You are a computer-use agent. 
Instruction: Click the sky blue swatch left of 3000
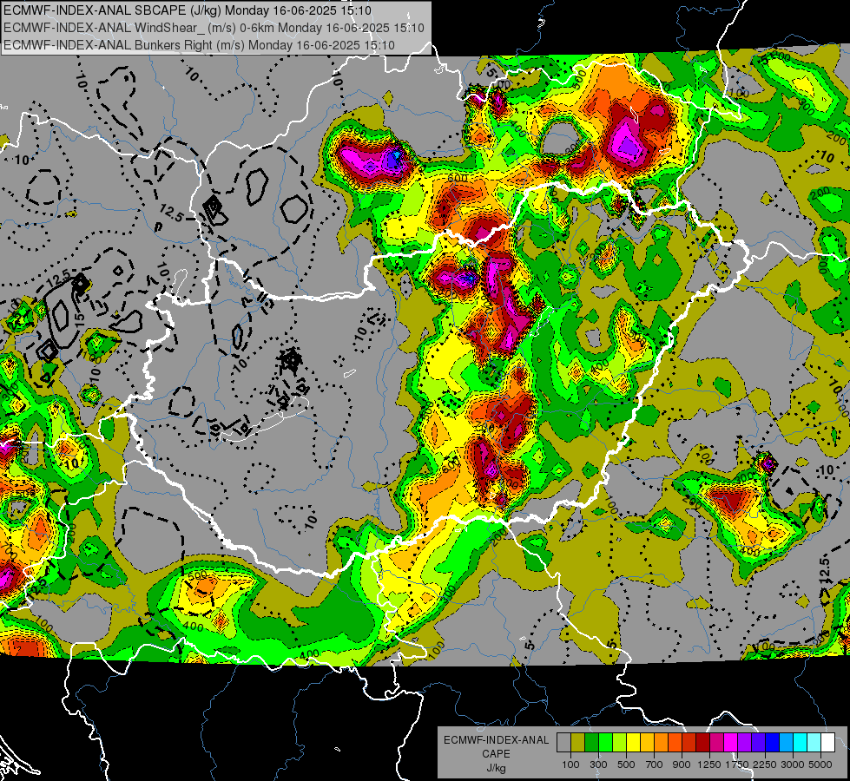pyautogui.click(x=787, y=743)
